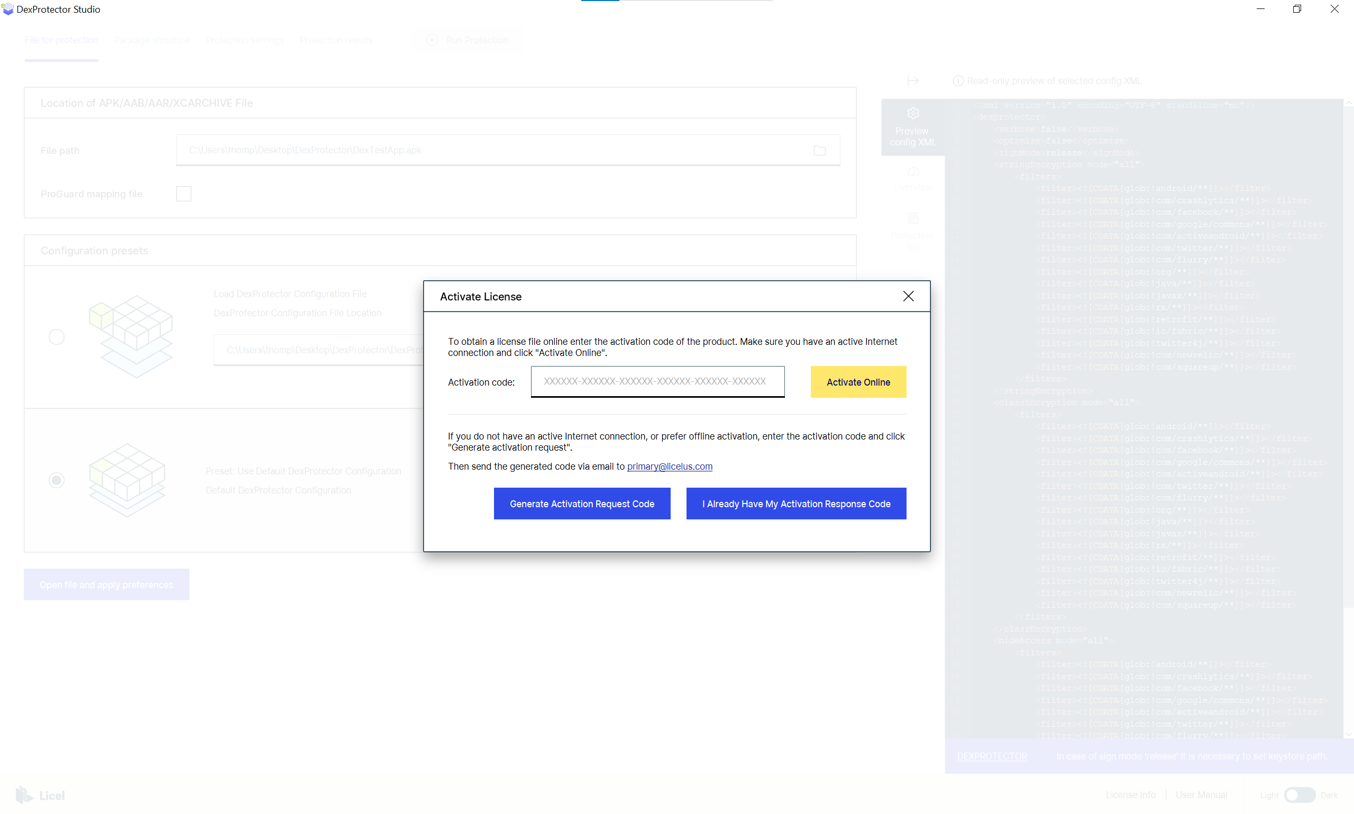Collapse the side panel with arrow icon
This screenshot has width=1354, height=814.
[x=912, y=80]
